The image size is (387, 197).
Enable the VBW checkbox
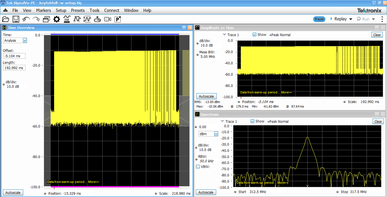click(x=198, y=167)
